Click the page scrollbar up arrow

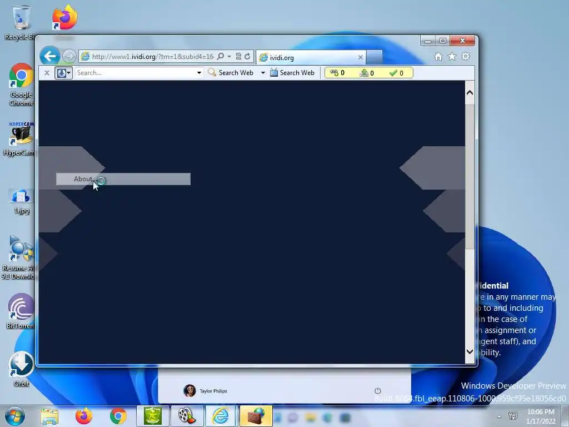(470, 93)
